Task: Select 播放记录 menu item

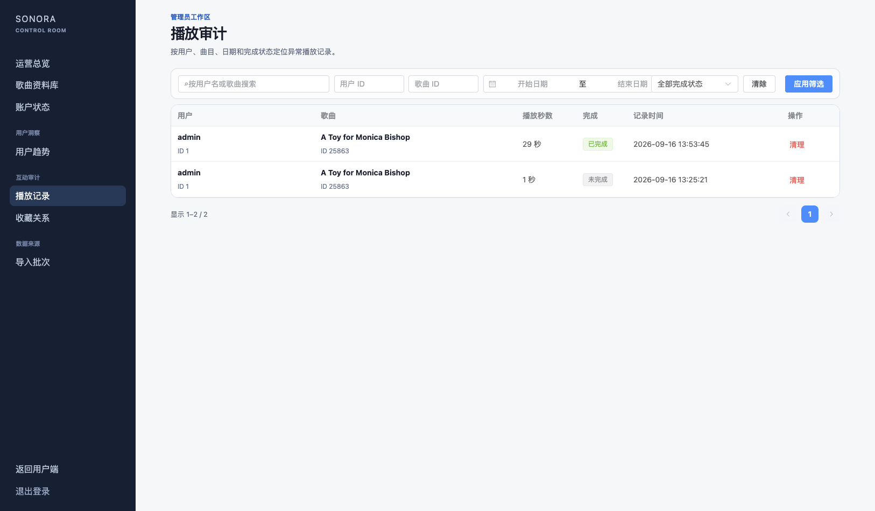Action: click(x=68, y=196)
